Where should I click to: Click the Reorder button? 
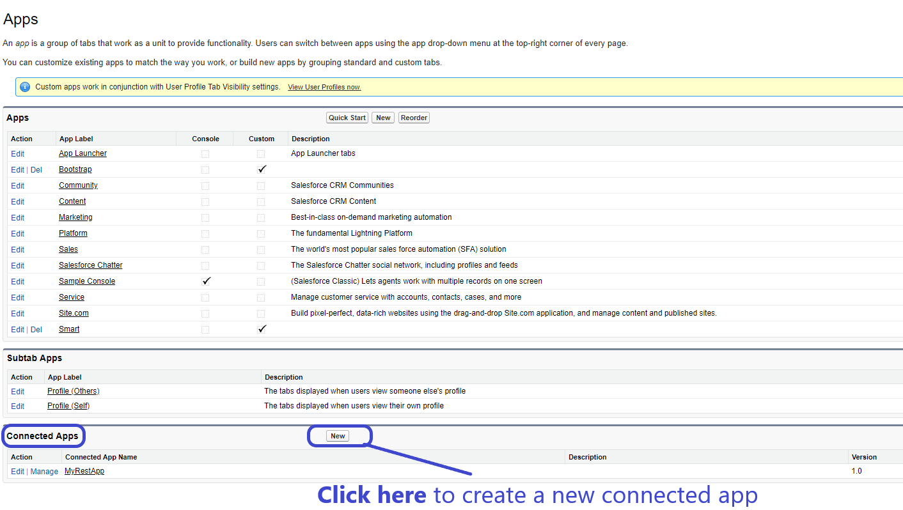coord(414,118)
